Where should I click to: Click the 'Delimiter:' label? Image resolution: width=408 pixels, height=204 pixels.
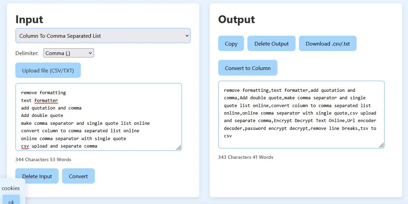click(x=27, y=53)
